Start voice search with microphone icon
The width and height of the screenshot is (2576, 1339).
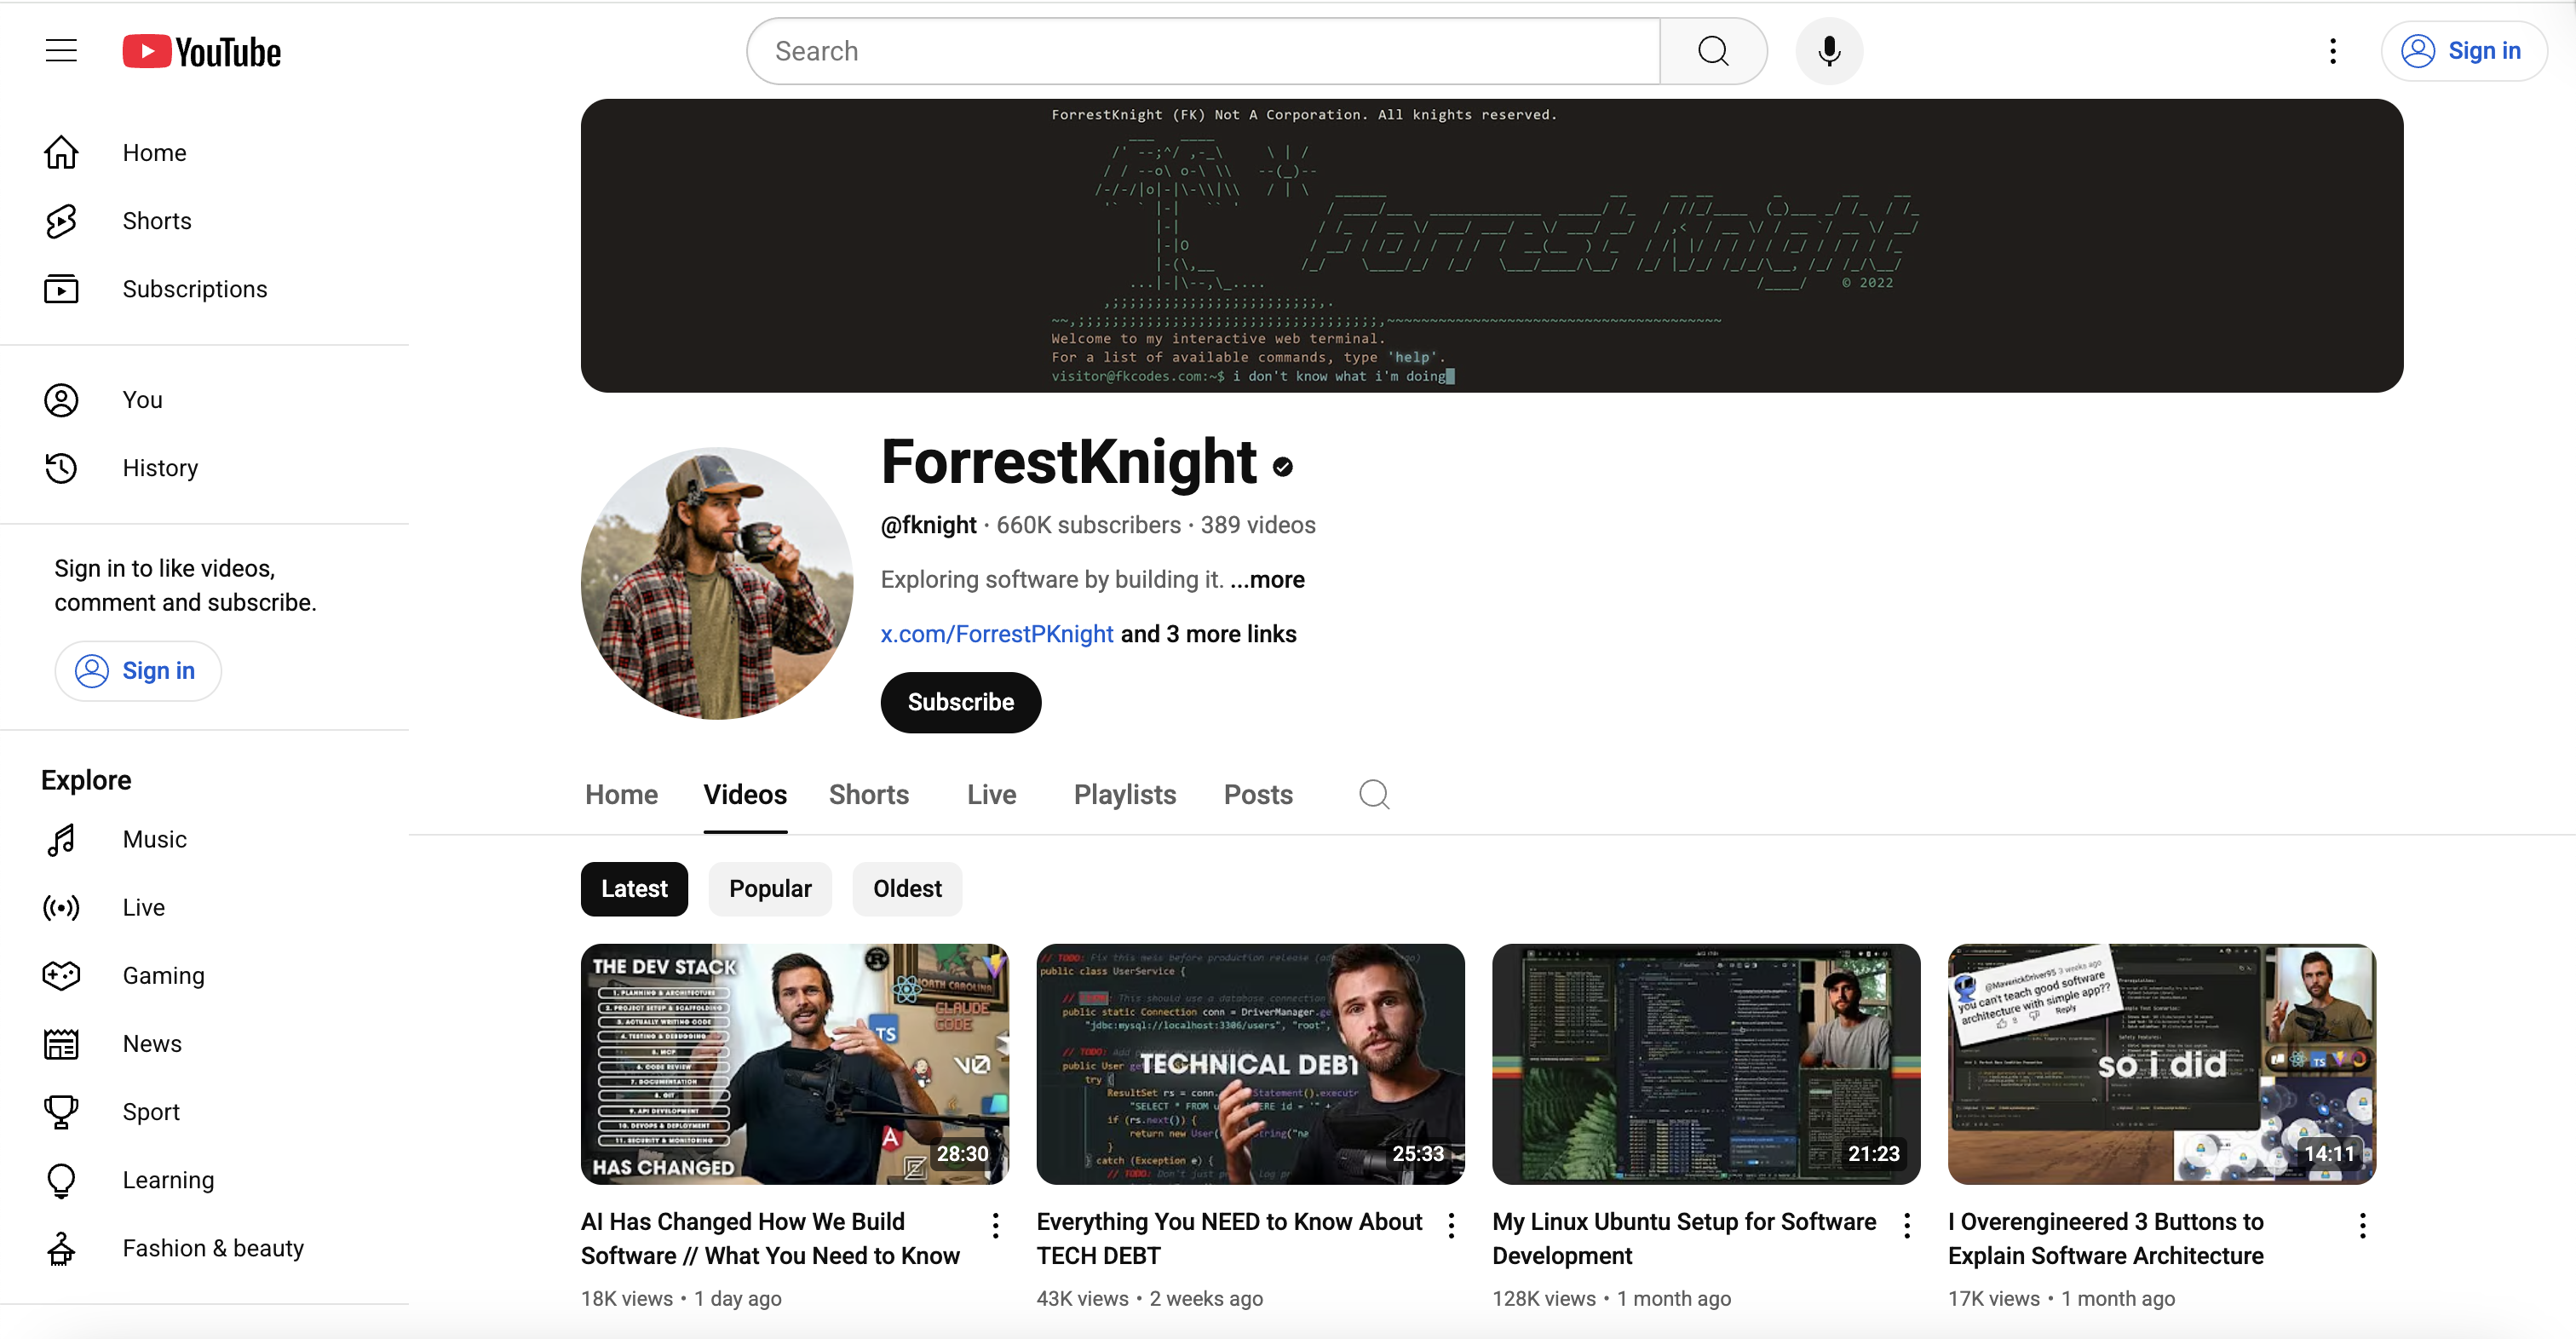pos(1829,51)
